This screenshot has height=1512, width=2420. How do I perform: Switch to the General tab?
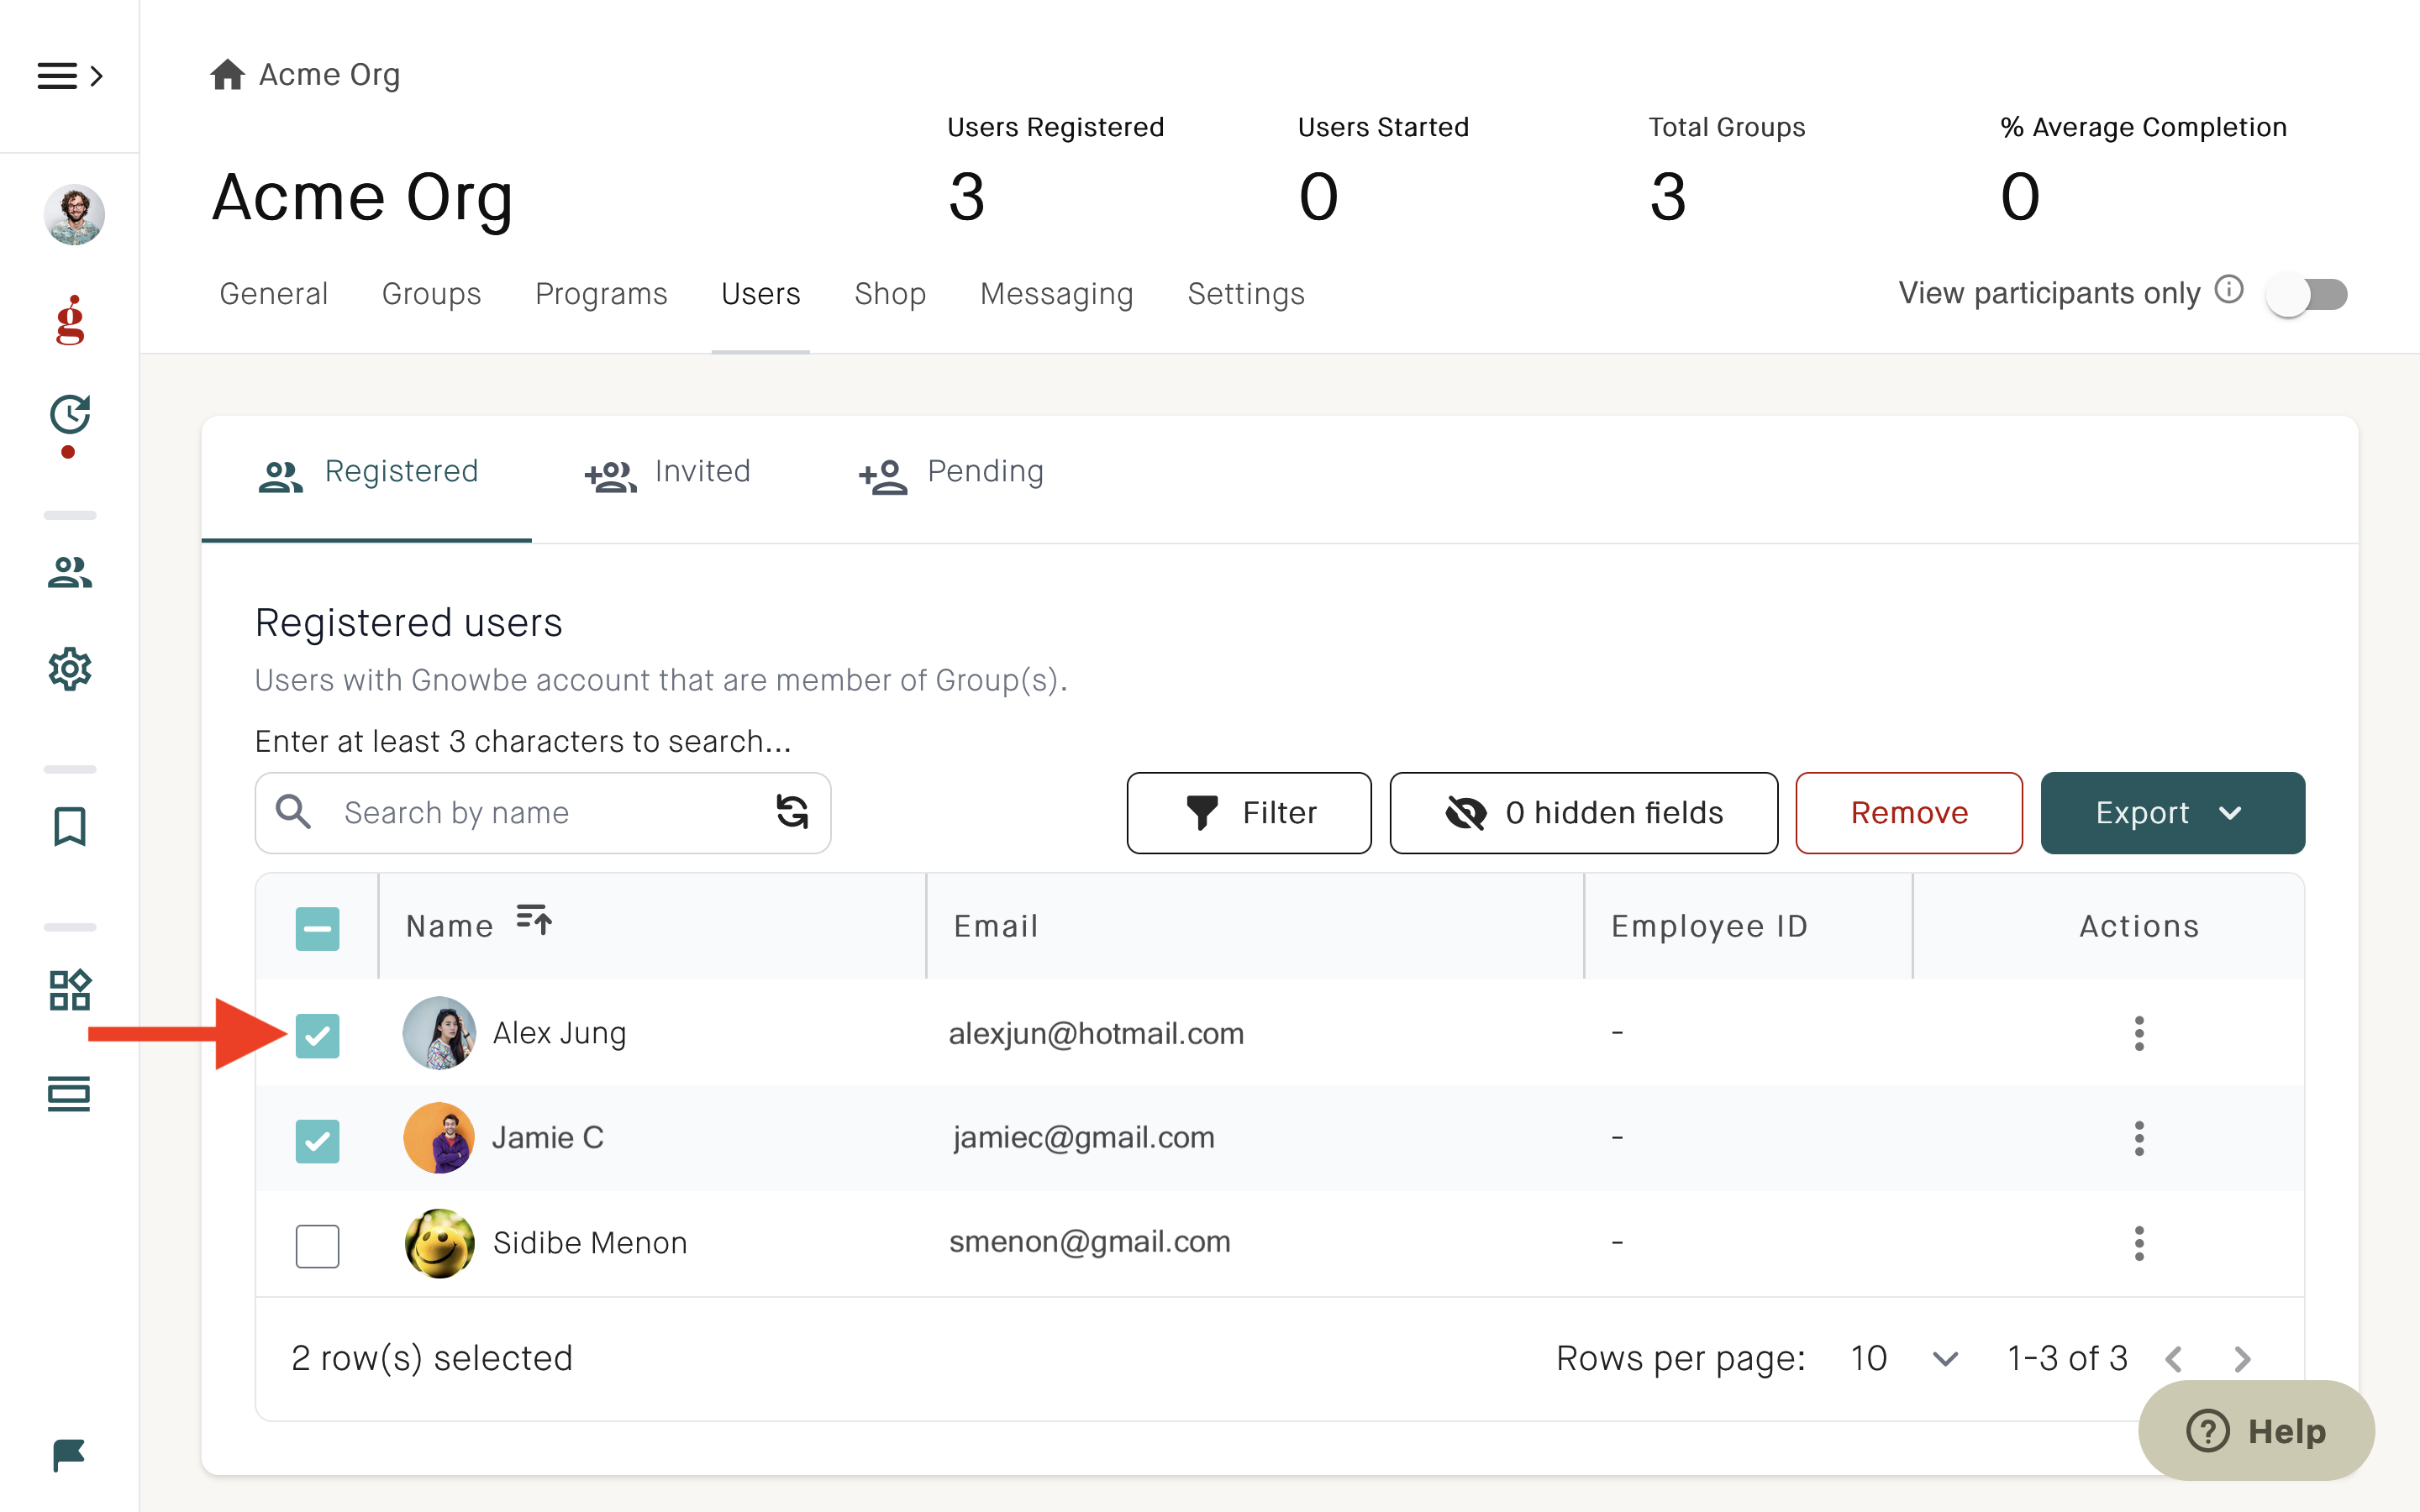tap(274, 294)
